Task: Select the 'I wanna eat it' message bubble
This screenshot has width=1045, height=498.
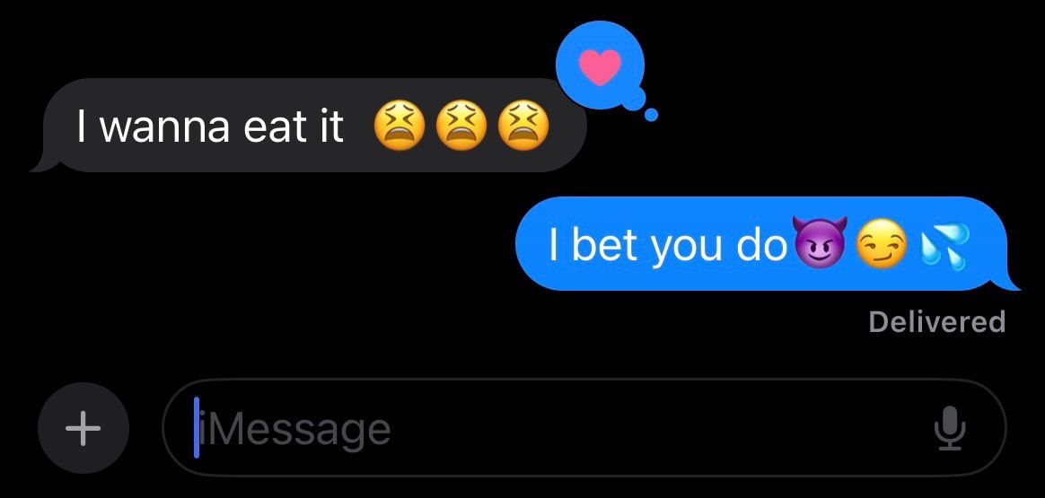Action: tap(309, 125)
